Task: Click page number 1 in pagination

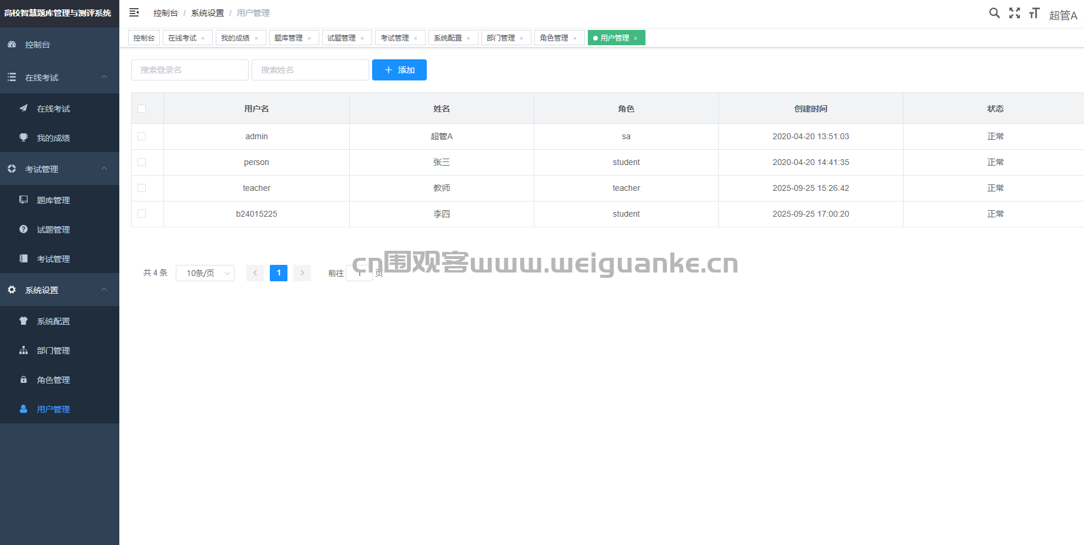Action: pos(279,273)
